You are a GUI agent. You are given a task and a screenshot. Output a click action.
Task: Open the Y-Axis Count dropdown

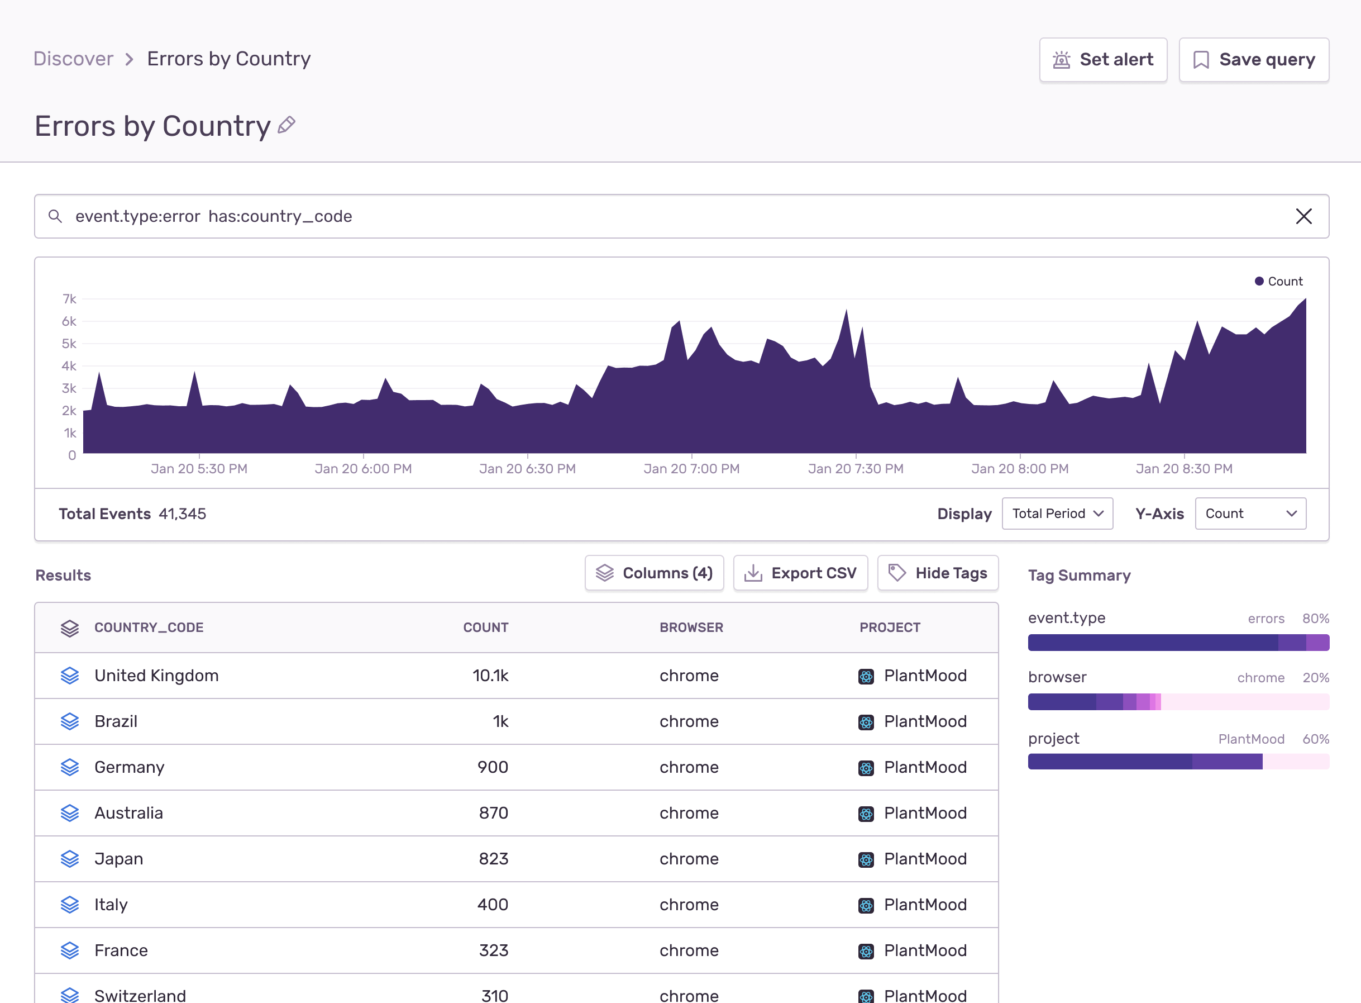click(x=1250, y=514)
